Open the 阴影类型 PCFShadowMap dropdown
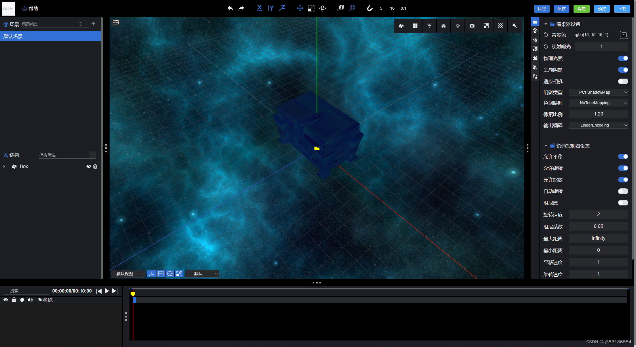This screenshot has height=347, width=636. click(598, 92)
